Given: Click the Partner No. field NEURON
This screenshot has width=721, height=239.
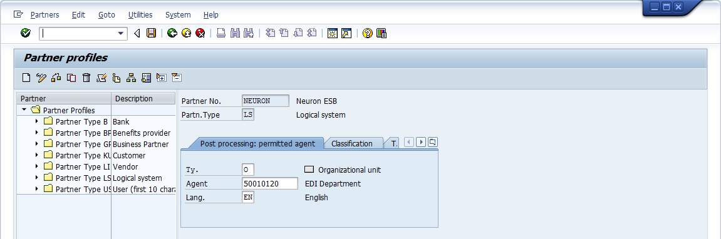Looking at the screenshot, I should click(266, 101).
